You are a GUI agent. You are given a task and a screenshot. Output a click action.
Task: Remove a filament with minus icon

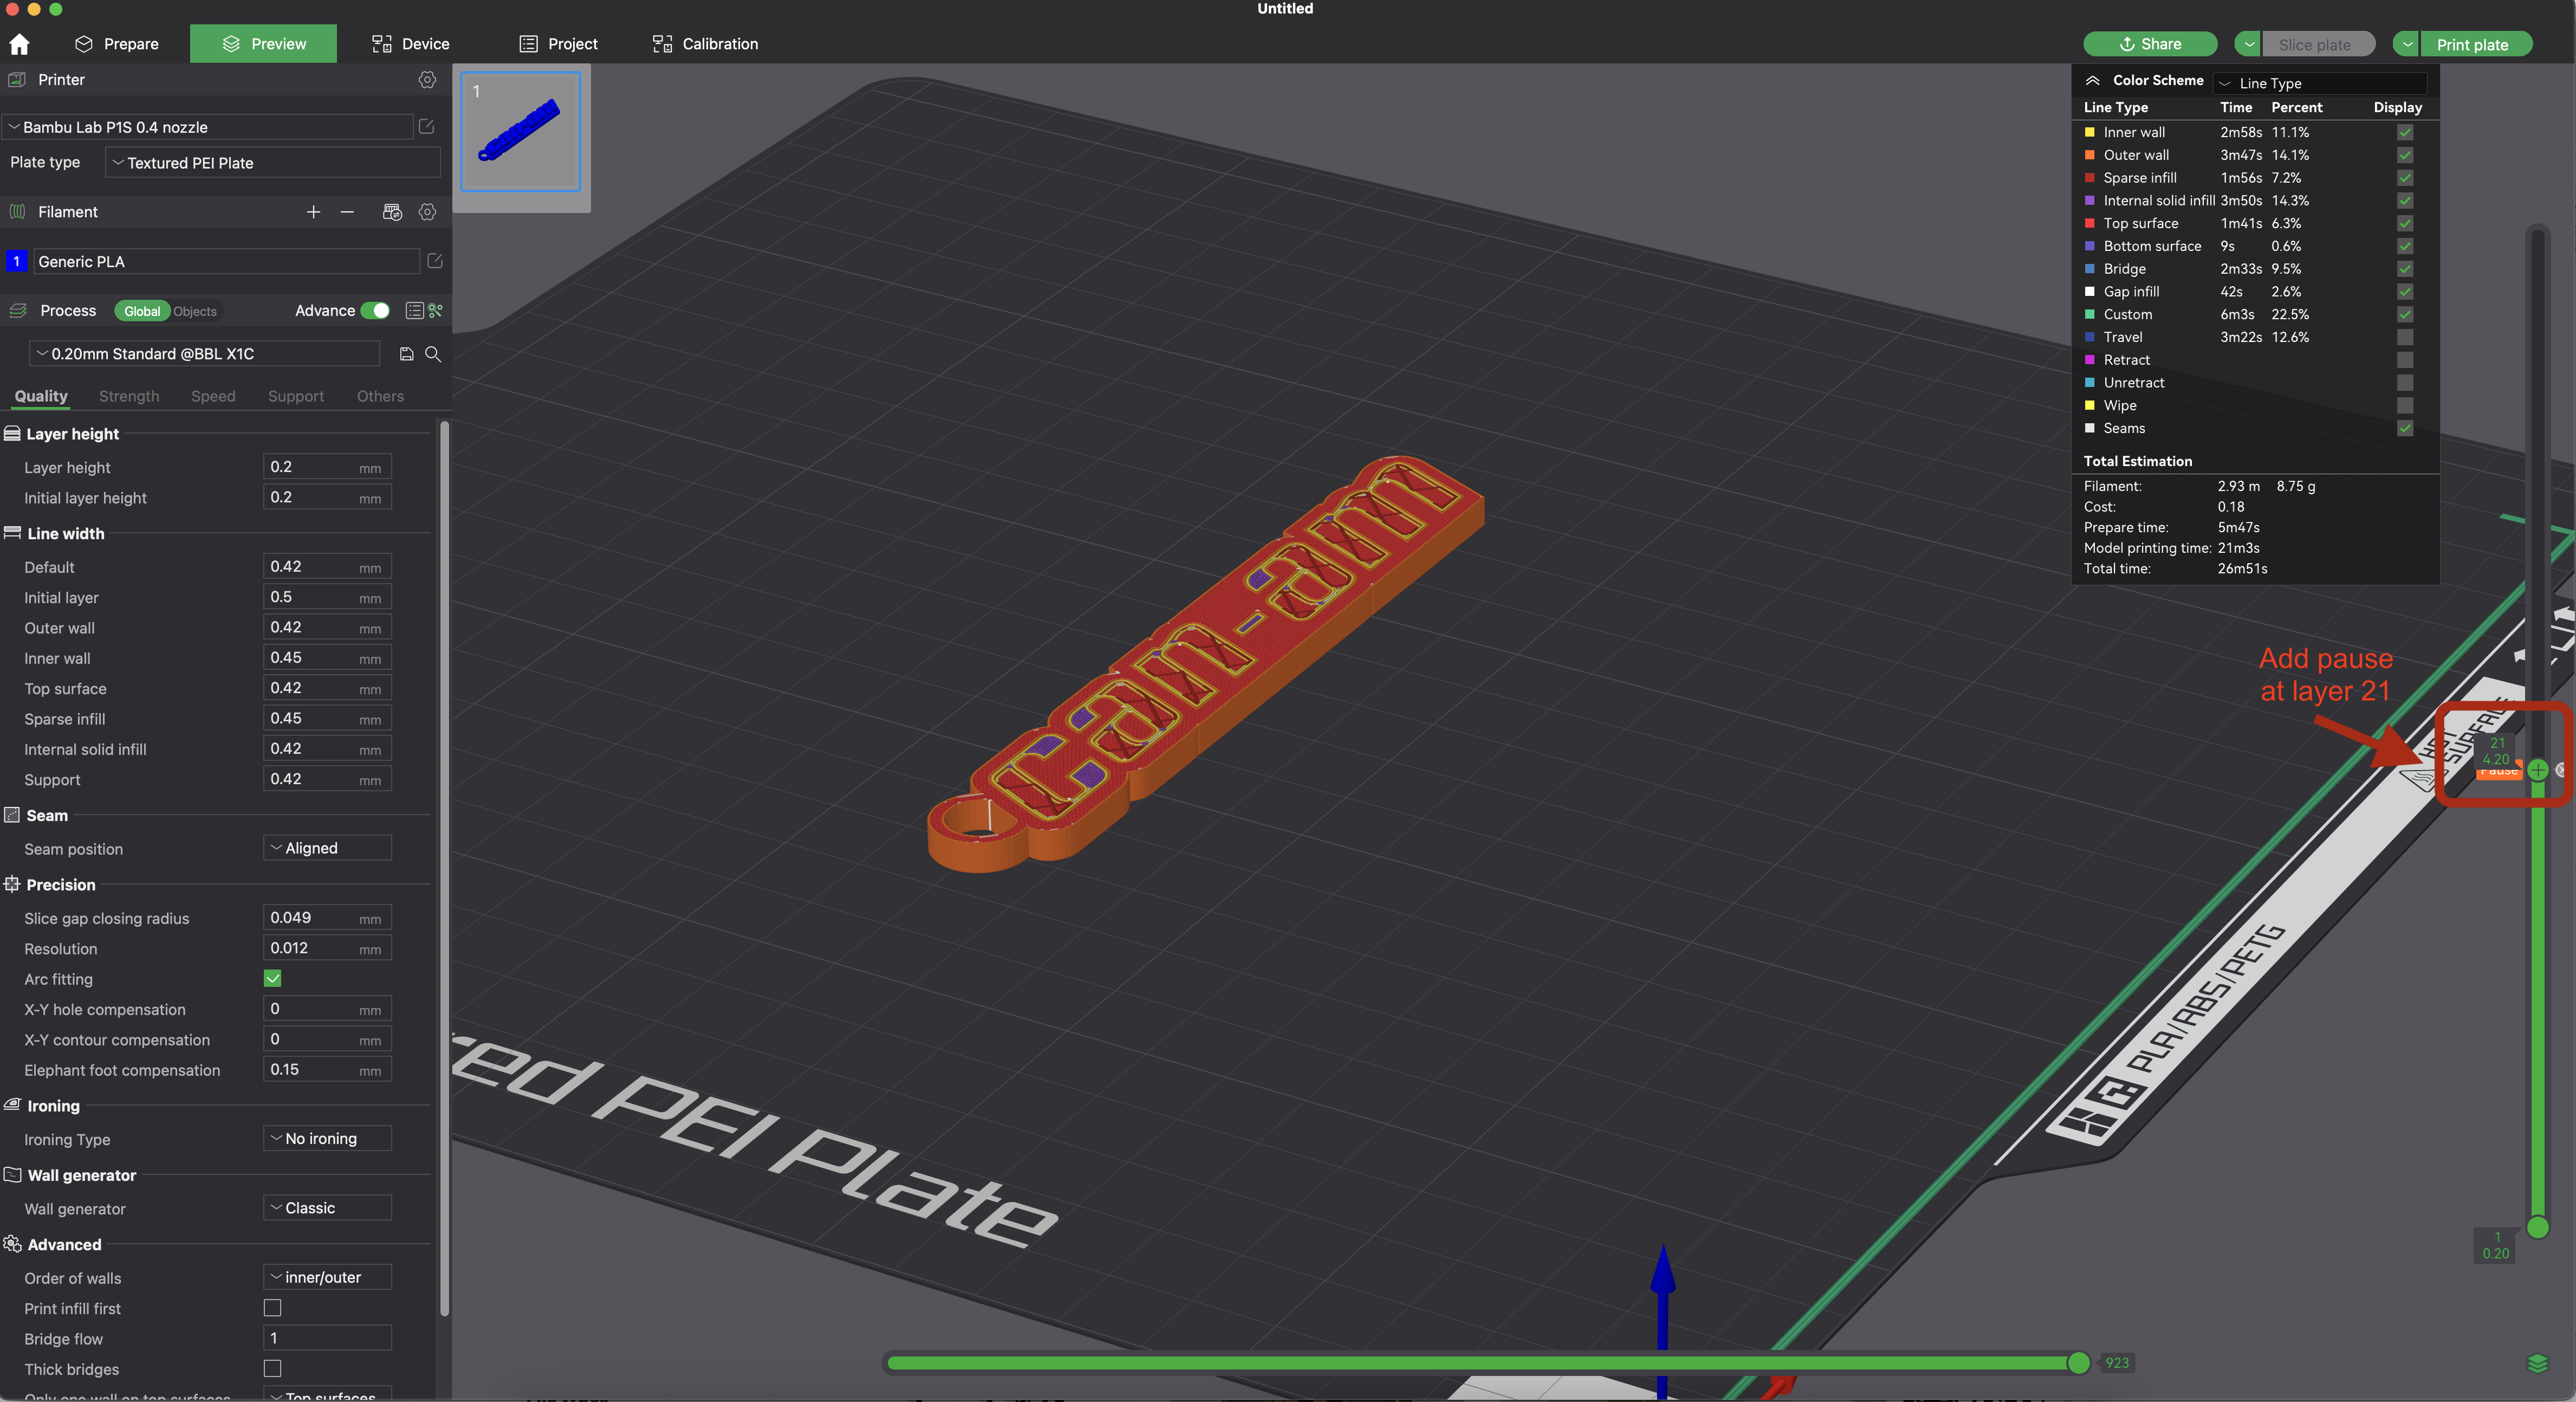coord(347,212)
